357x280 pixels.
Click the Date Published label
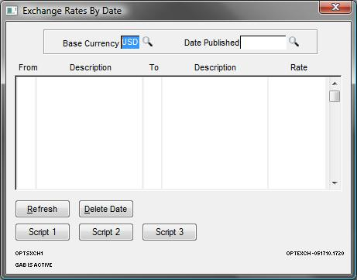[x=211, y=43]
